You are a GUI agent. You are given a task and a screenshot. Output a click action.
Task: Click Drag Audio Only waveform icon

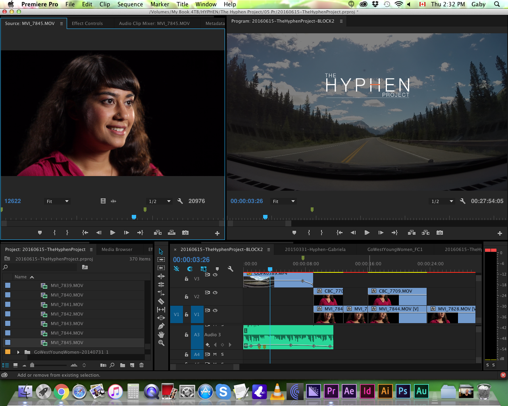click(x=114, y=201)
